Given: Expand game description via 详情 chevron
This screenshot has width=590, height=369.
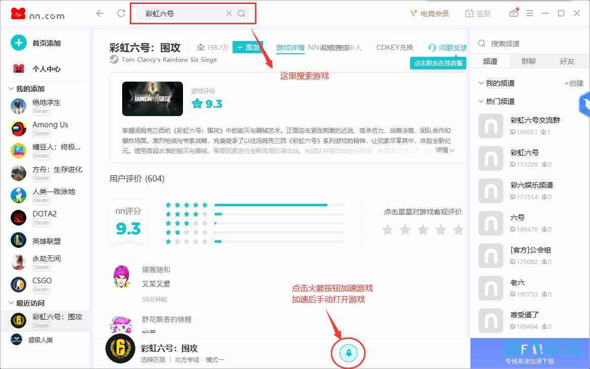Looking at the screenshot, I should (x=451, y=150).
